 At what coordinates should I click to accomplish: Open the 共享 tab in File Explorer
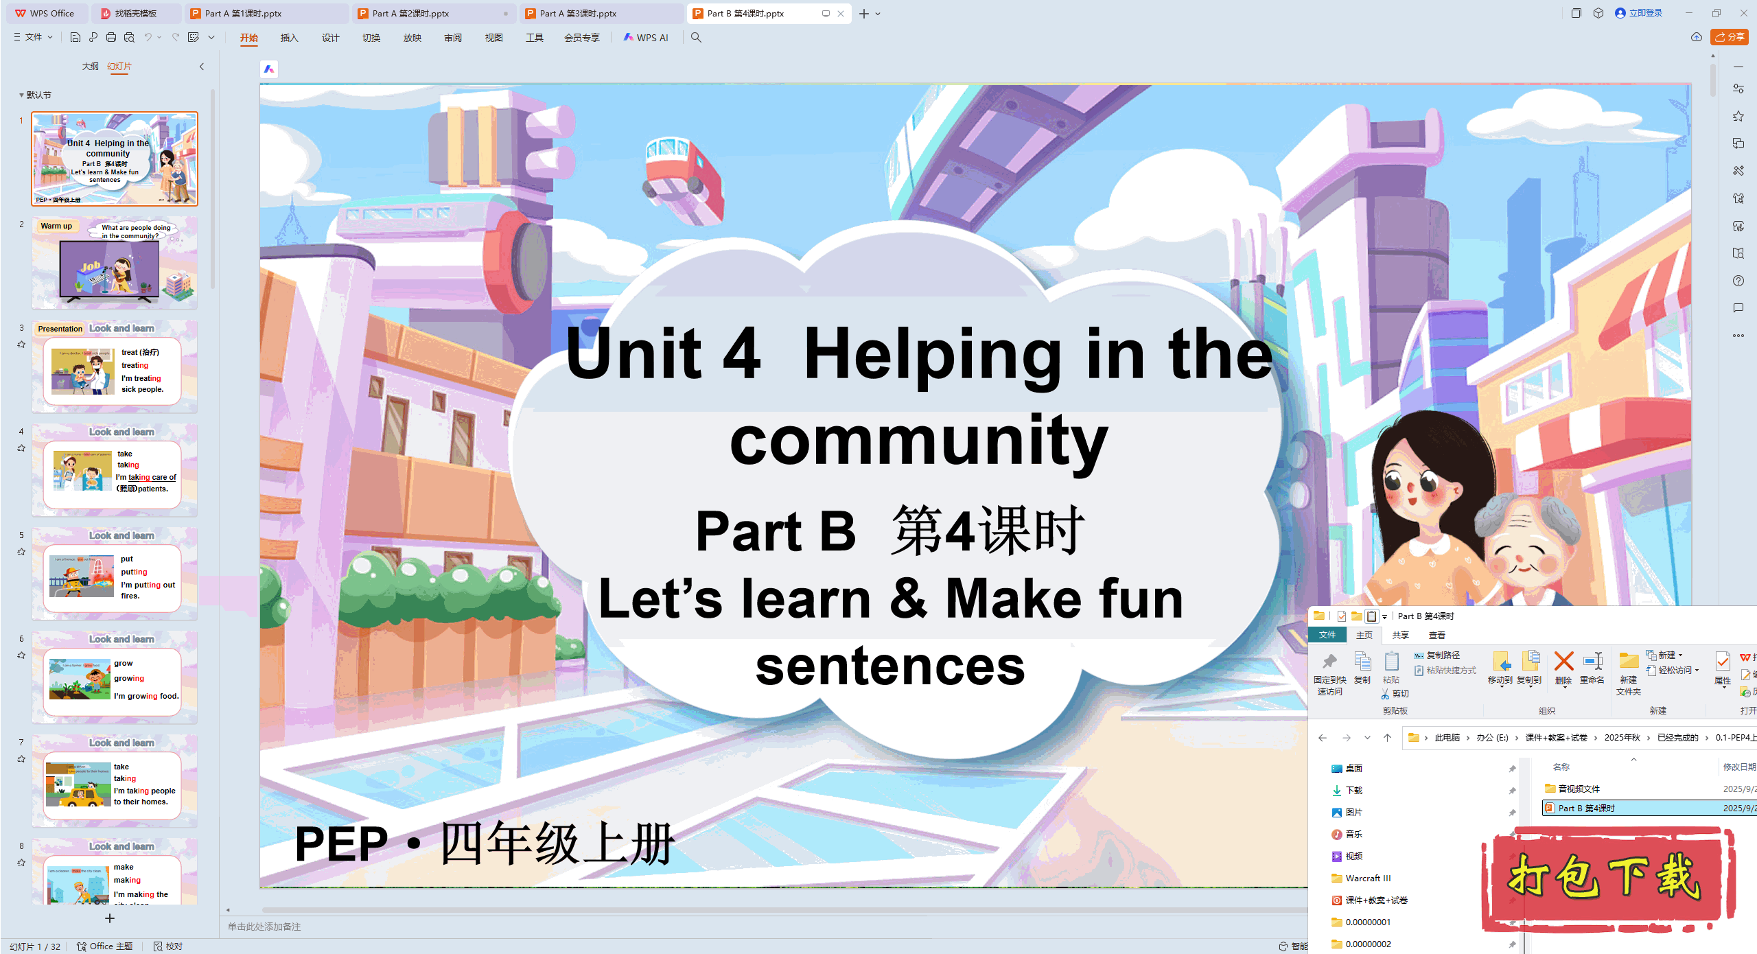pos(1399,635)
